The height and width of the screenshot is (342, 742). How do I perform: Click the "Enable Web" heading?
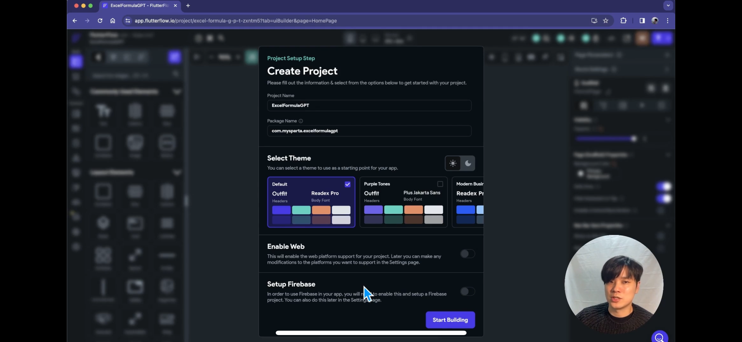[286, 247]
